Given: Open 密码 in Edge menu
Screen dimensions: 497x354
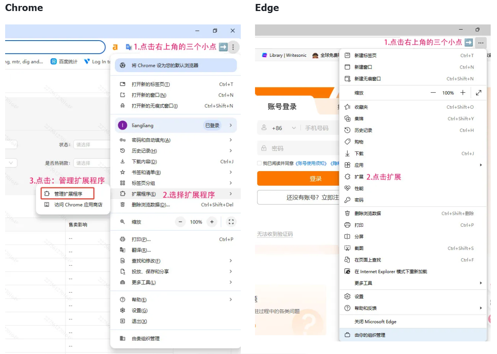Looking at the screenshot, I should [413, 200].
